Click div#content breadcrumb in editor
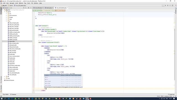177x100 pixels. 37,11
